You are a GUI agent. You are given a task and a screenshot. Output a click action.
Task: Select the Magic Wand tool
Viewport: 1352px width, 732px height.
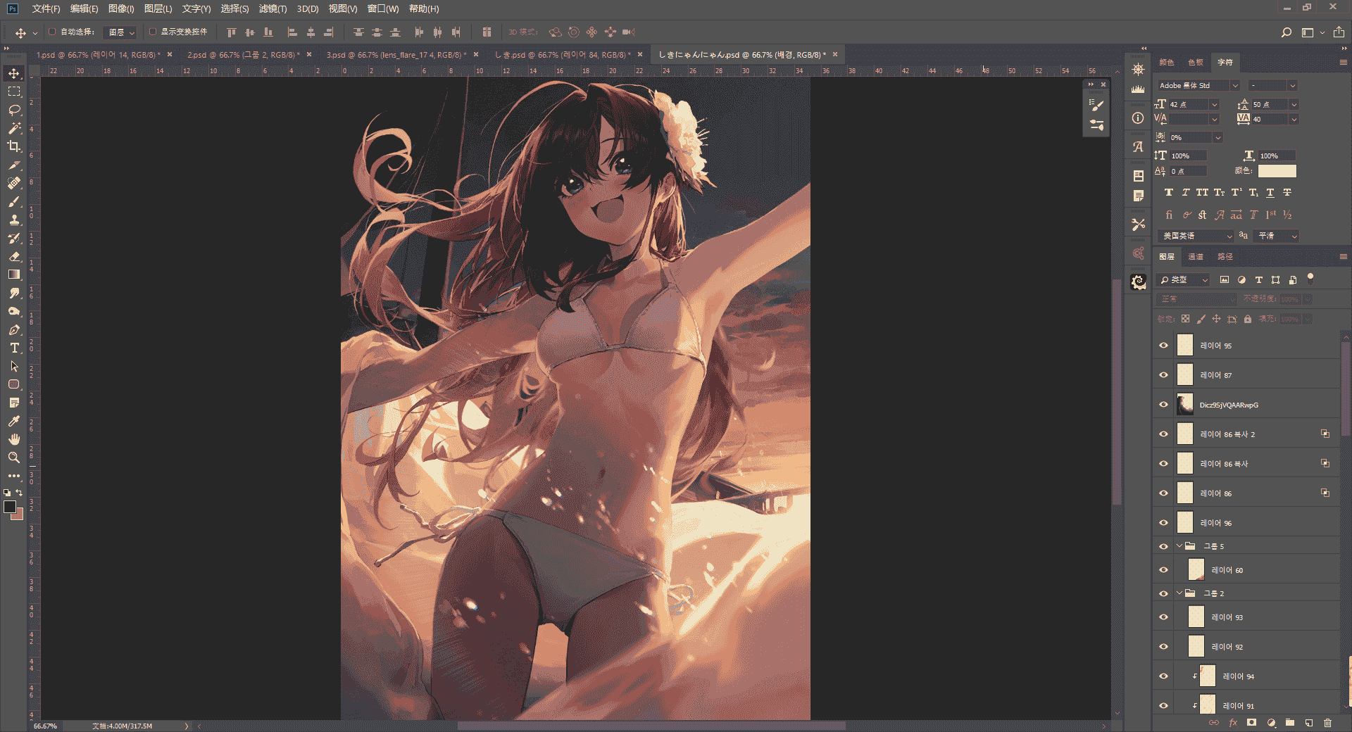[x=14, y=128]
